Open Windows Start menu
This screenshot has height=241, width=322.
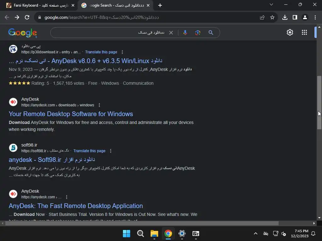coord(126,233)
